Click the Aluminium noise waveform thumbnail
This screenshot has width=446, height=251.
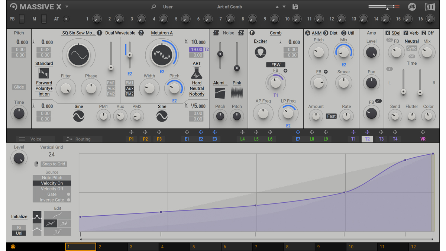coord(220,93)
